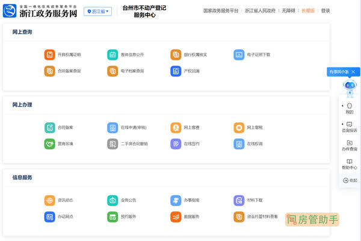Open 营商环境 handshake icon
Viewport: 361px width, 241px height.
49,144
